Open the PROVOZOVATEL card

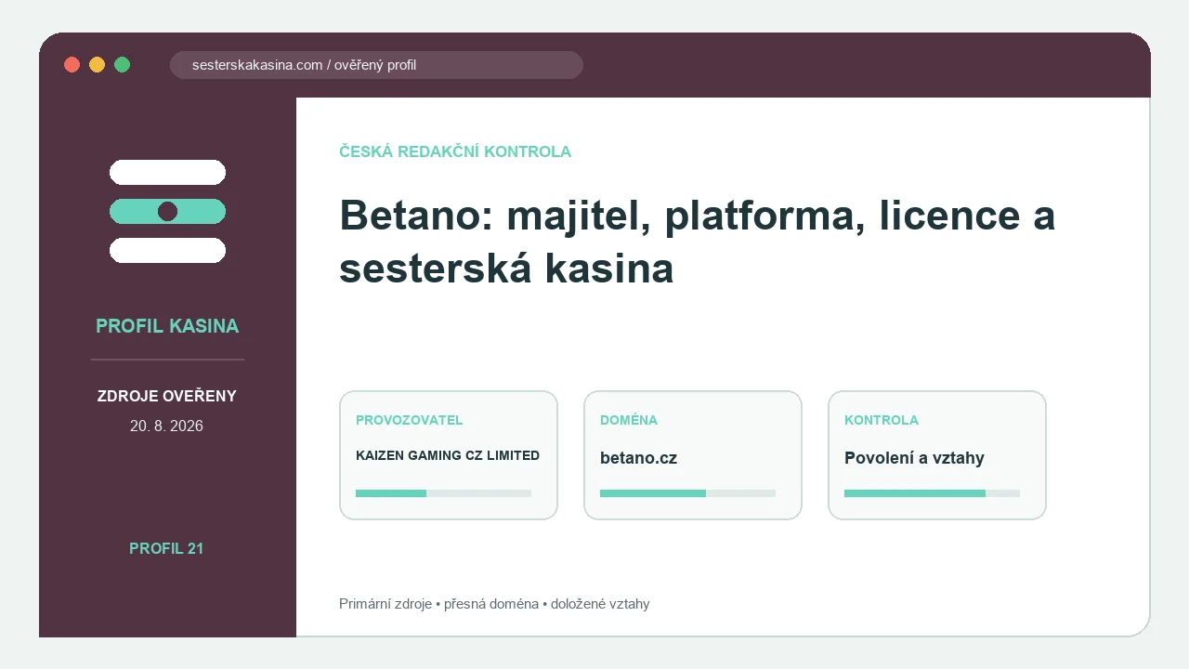(449, 455)
